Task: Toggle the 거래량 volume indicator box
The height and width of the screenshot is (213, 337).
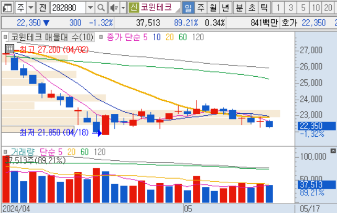Action: click(x=5, y=152)
